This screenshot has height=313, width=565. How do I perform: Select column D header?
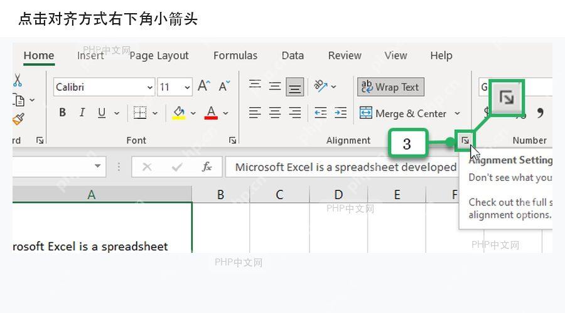[338, 195]
